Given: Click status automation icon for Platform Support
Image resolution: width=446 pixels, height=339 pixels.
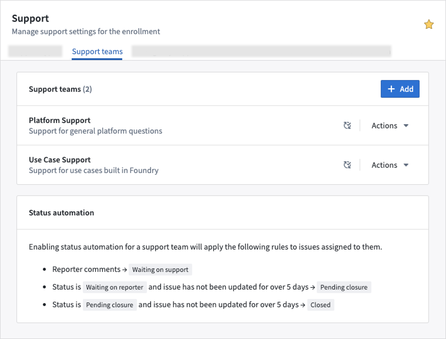Looking at the screenshot, I should coord(347,126).
